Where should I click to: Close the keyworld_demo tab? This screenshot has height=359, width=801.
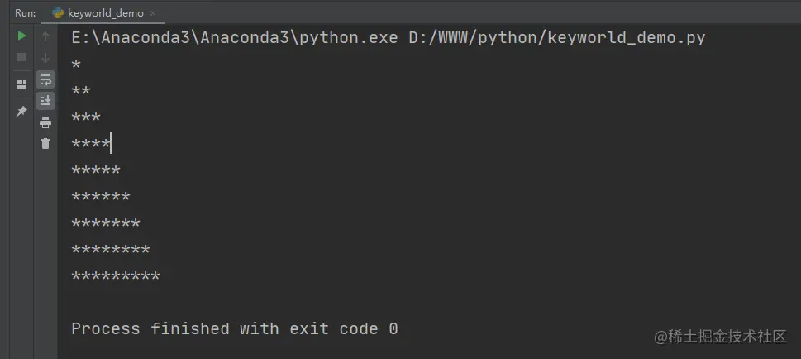pyautogui.click(x=153, y=13)
